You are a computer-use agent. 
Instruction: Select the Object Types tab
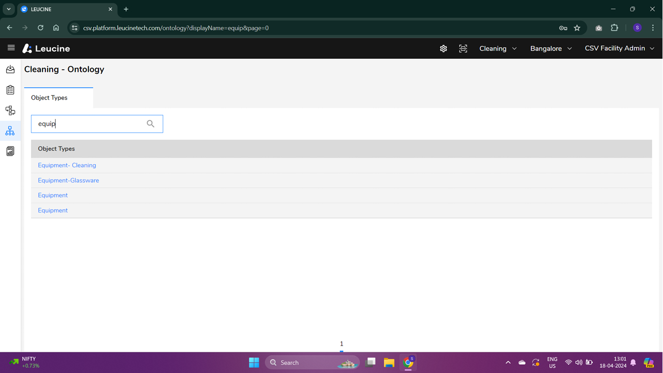click(58, 98)
